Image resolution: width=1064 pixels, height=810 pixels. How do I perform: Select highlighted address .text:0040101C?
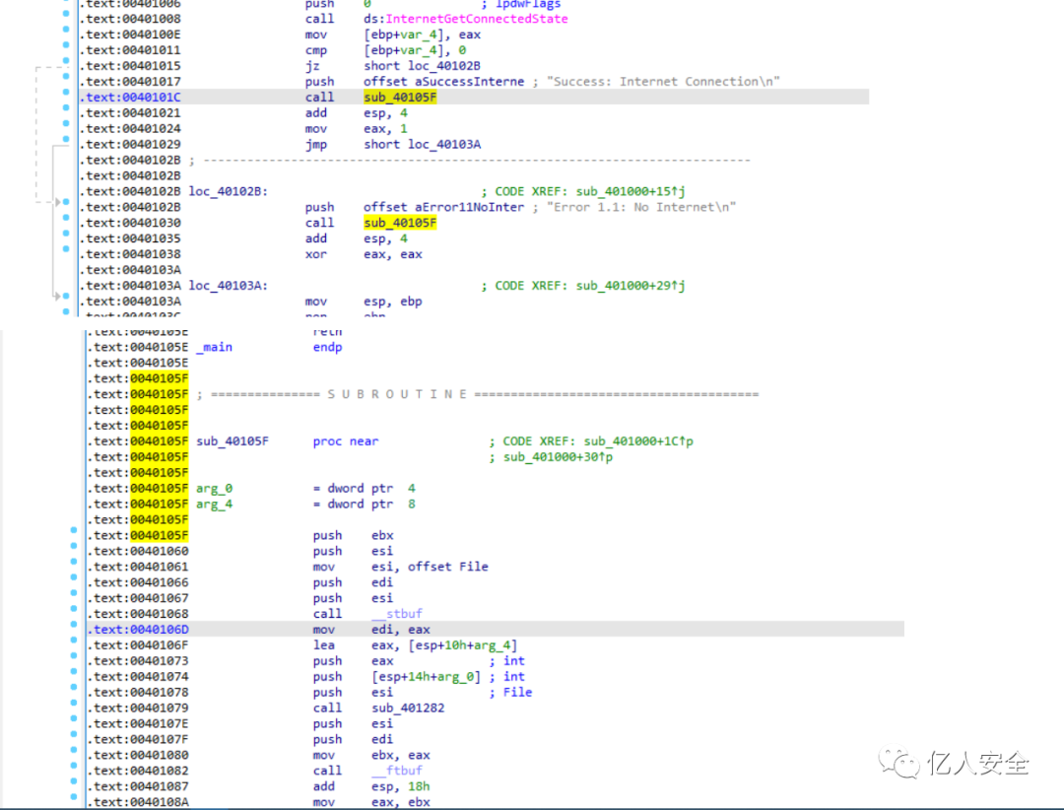tap(130, 98)
